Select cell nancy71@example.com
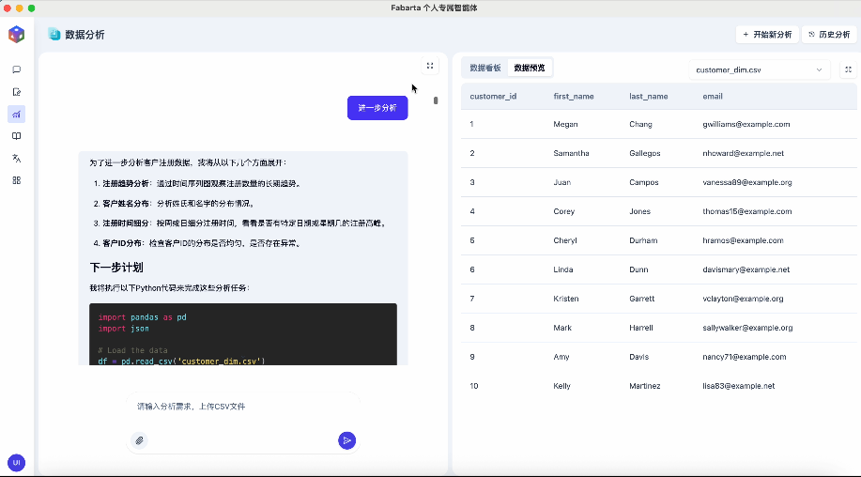 click(744, 357)
